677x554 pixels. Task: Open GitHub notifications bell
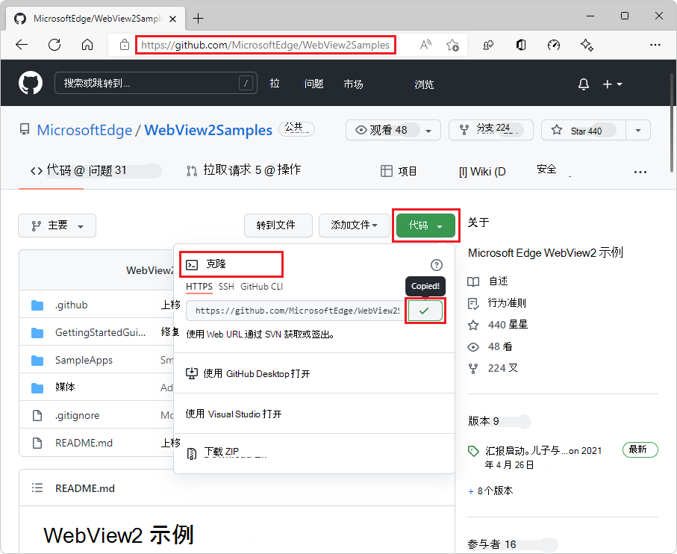coord(583,84)
